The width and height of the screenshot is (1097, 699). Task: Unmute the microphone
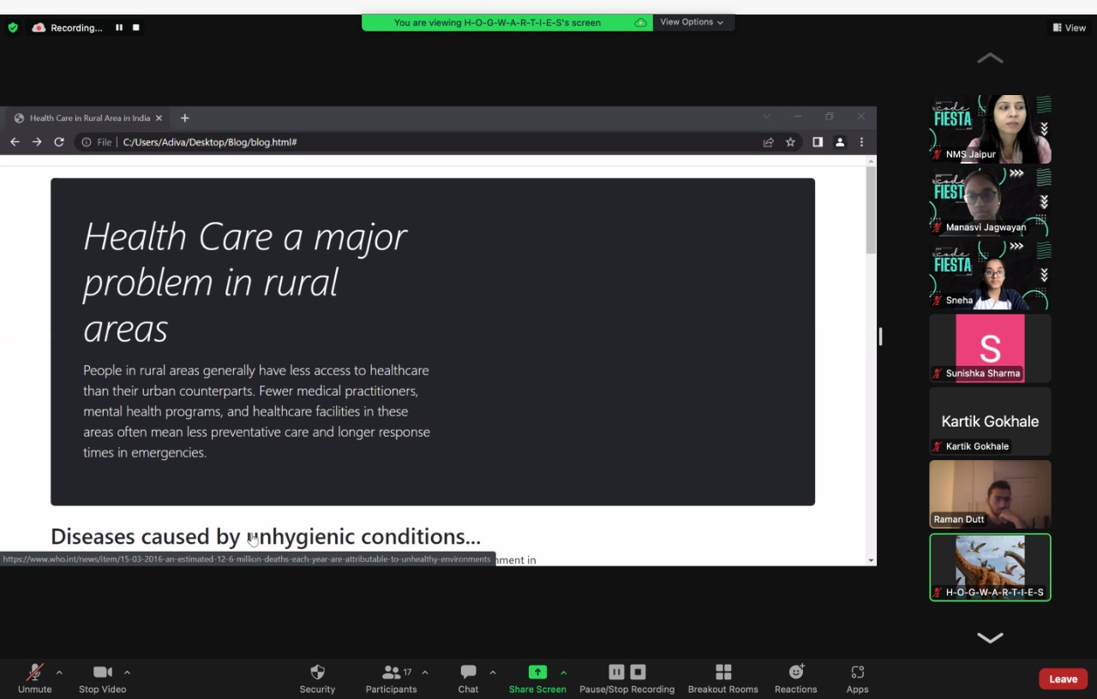coord(34,678)
